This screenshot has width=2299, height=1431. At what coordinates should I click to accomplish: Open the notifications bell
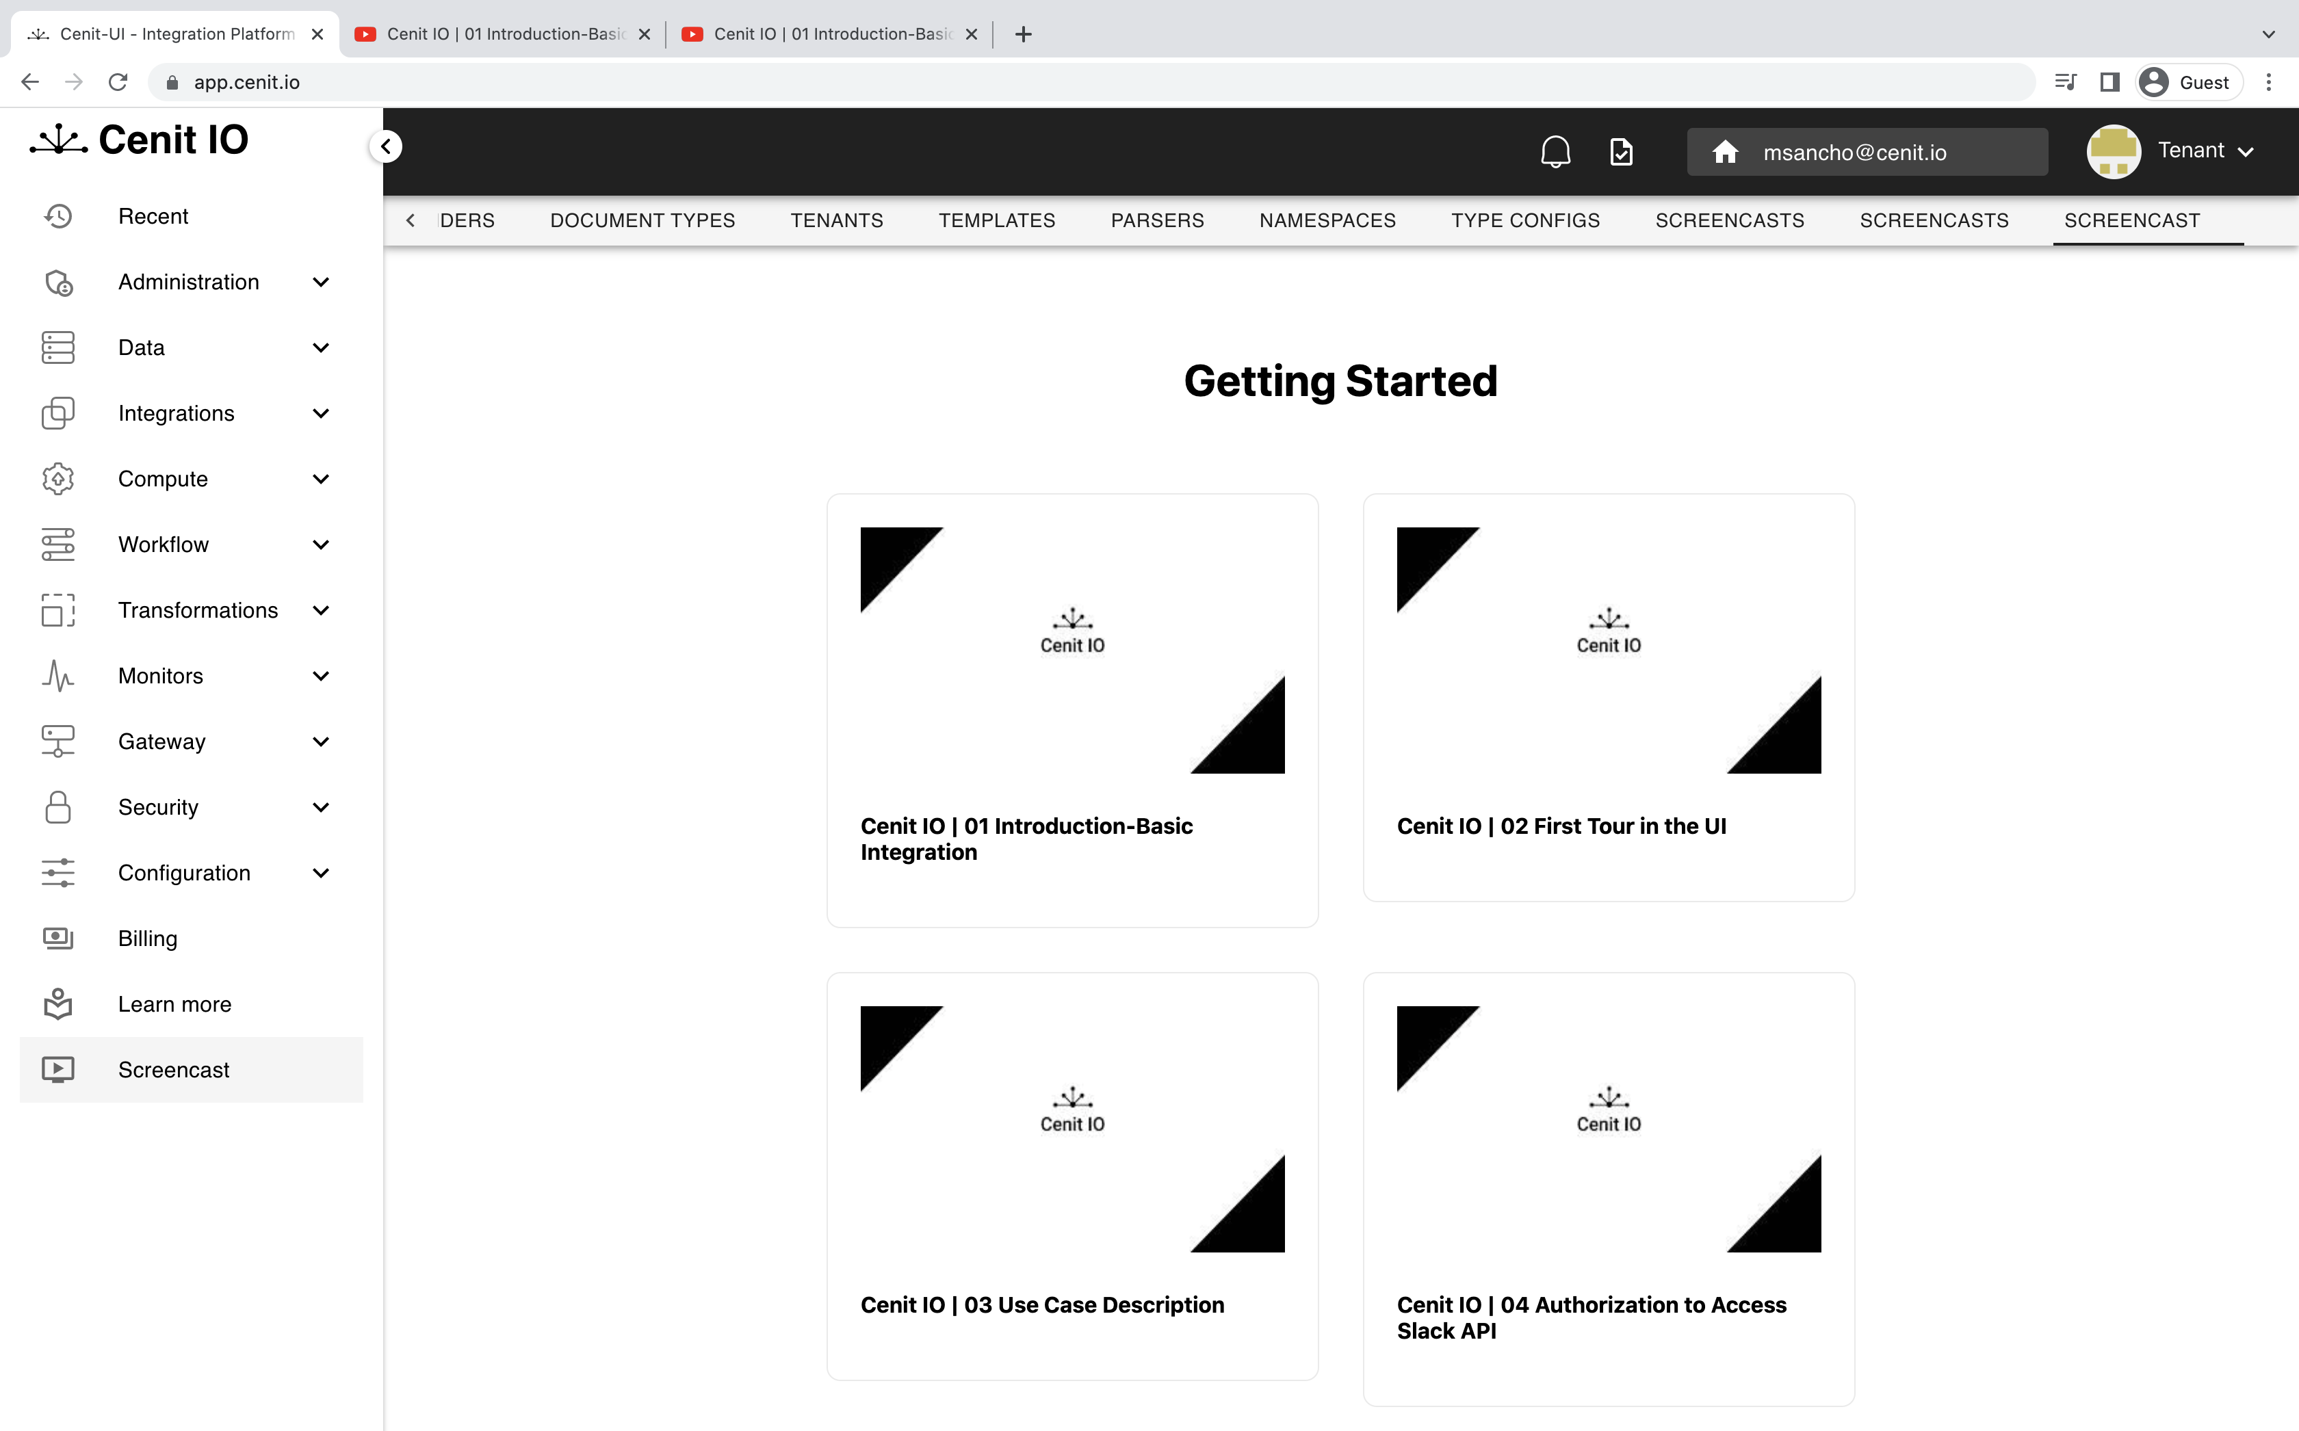1555,151
